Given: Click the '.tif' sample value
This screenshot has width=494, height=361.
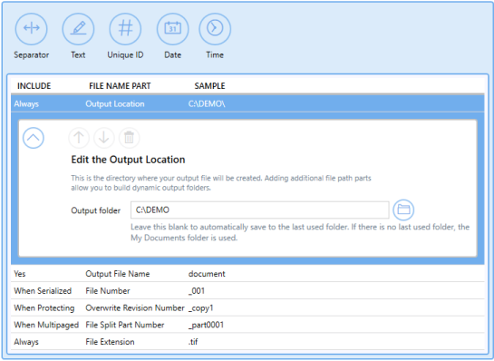Looking at the screenshot, I should 193,342.
